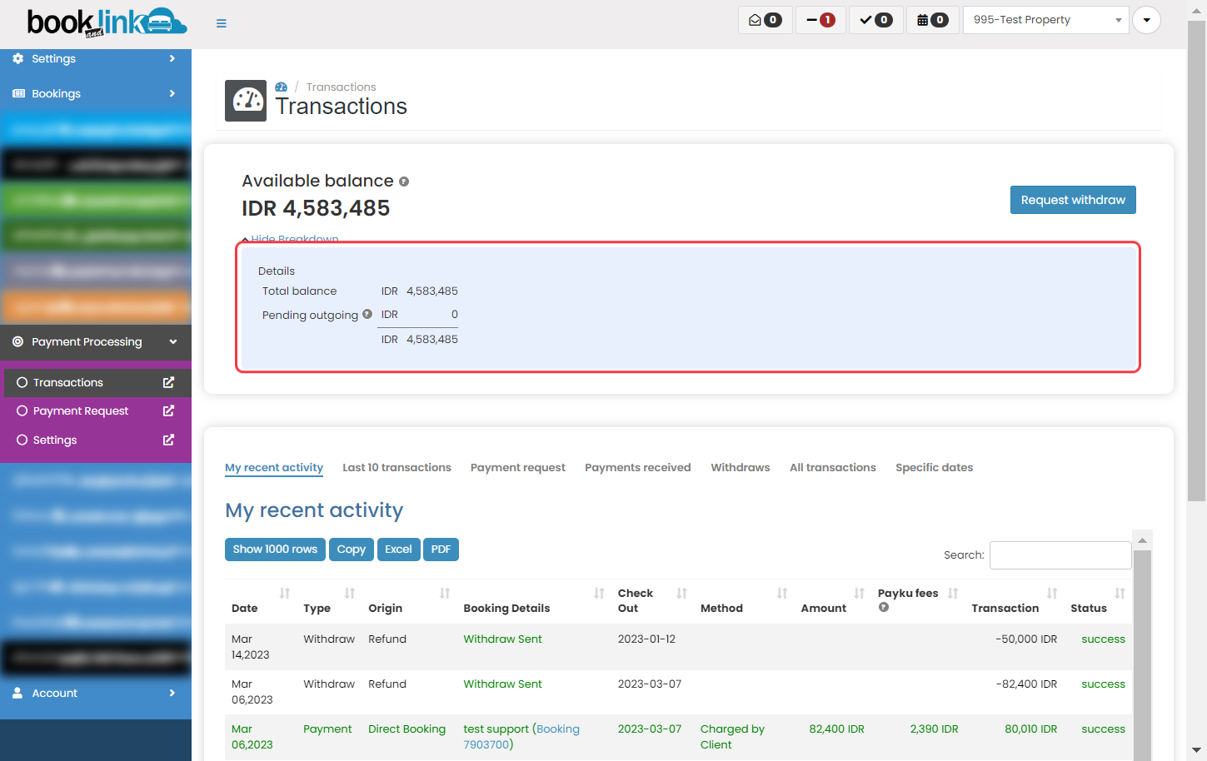Export the table with Excel button
The width and height of the screenshot is (1207, 761).
tap(398, 550)
